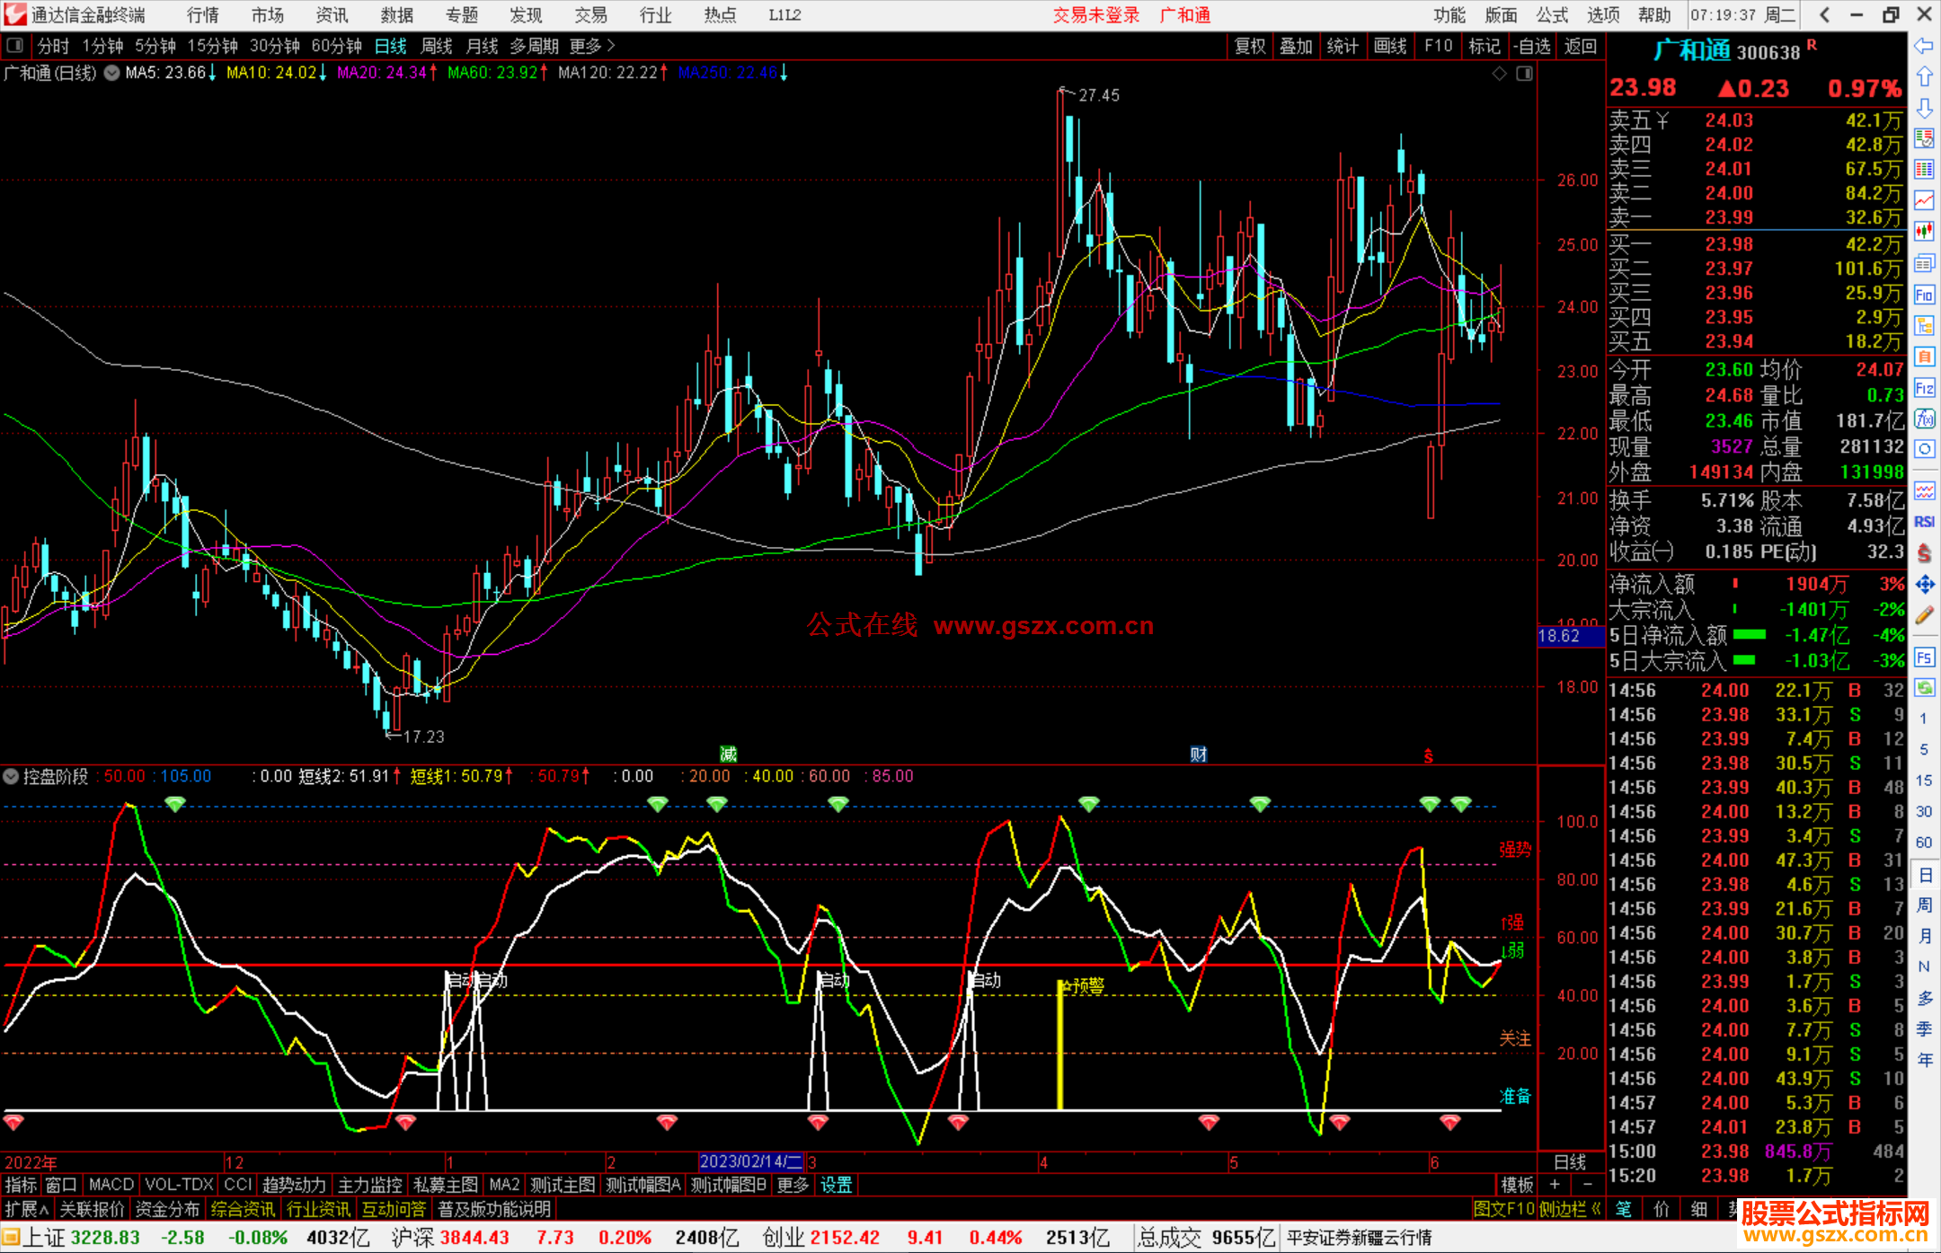
Task: Click the f(x) formula sidebar icon
Action: tap(1924, 419)
